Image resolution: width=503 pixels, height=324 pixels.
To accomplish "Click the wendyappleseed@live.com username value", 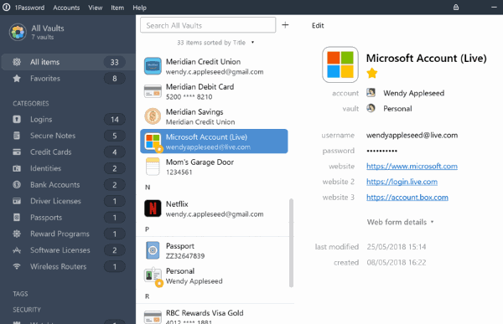I will point(412,136).
